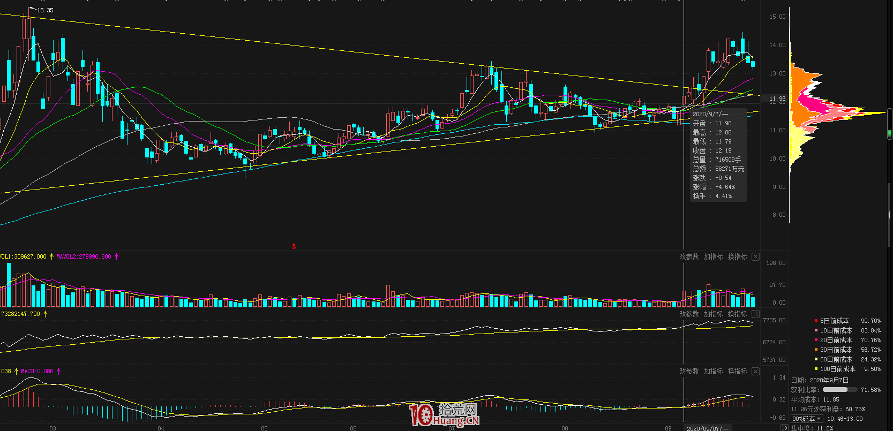Click the 最低 11.79 row in tooltip
Image resolution: width=893 pixels, height=431 pixels.
(x=712, y=141)
